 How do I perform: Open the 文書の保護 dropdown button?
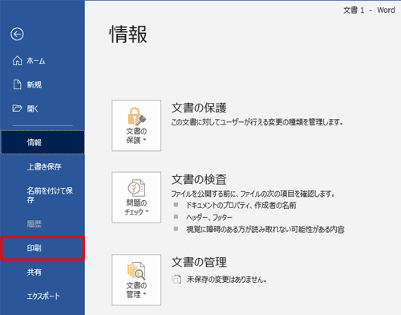tap(136, 125)
